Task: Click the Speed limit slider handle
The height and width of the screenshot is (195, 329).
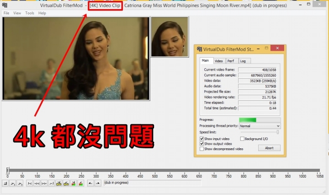Action: pyautogui.click(x=278, y=132)
